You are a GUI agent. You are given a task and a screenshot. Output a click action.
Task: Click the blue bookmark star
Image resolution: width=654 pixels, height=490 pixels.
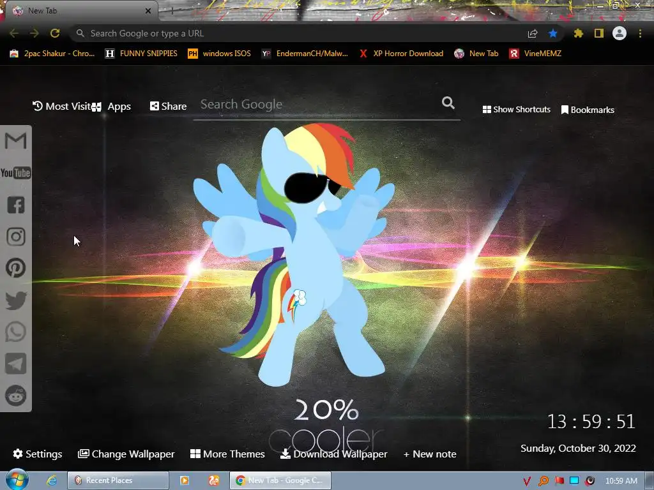553,33
